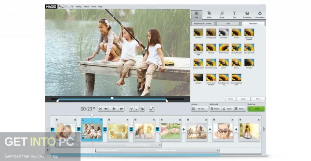
Task: Apply the Move left to right template
Action: (x=236, y=47)
